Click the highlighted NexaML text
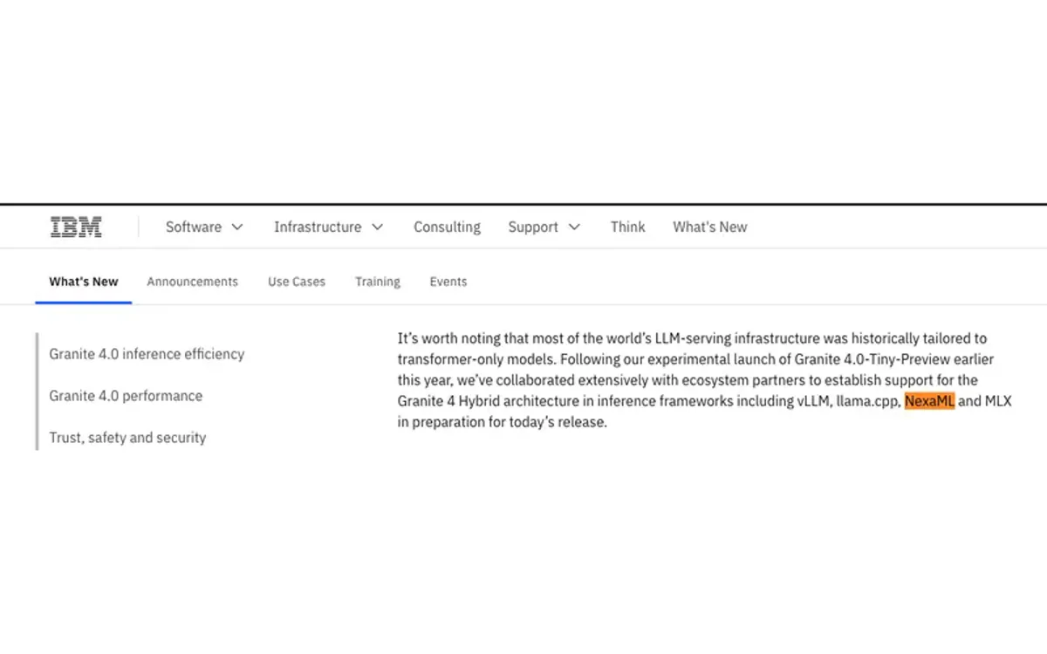Image resolution: width=1047 pixels, height=654 pixels. [x=930, y=401]
